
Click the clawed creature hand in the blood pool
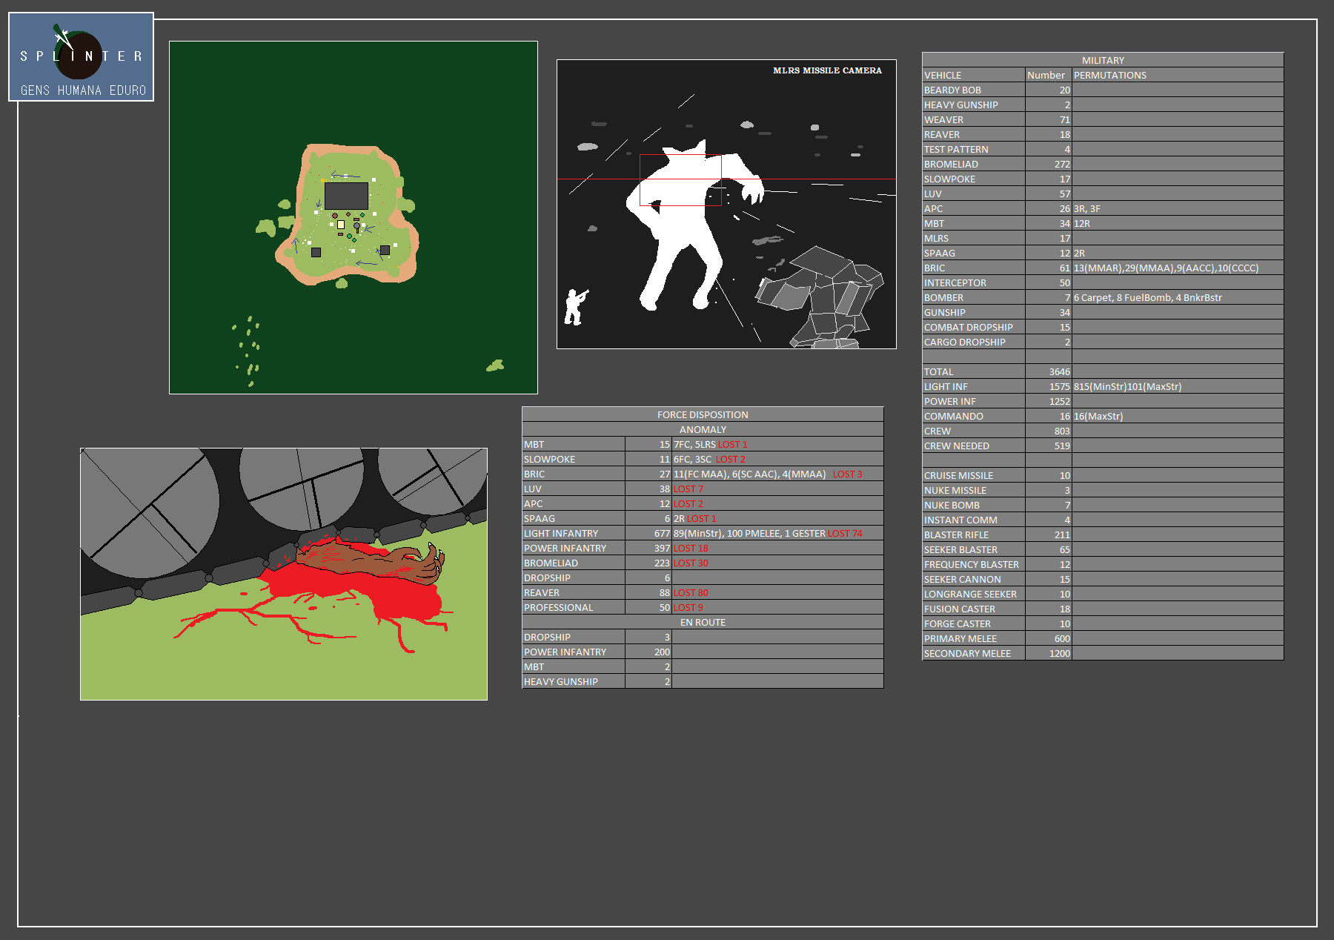[430, 561]
